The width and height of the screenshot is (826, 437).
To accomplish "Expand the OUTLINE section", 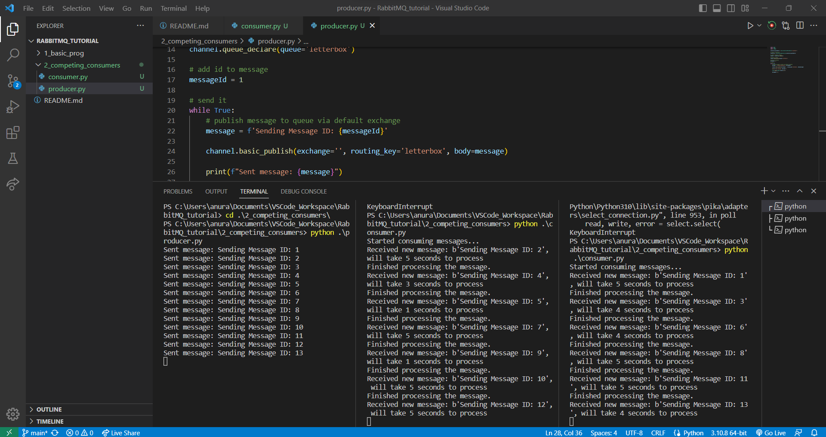I will [x=49, y=409].
